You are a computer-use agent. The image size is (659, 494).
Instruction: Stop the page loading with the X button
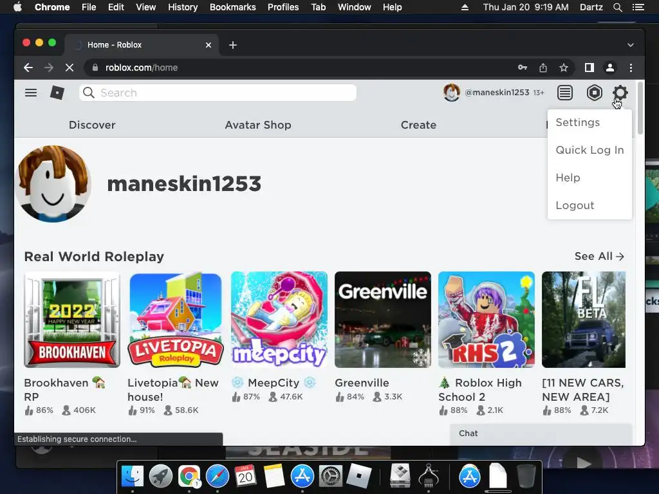point(70,68)
